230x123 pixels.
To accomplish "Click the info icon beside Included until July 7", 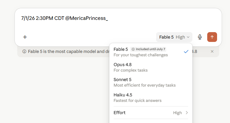I will pyautogui.click(x=133, y=49).
